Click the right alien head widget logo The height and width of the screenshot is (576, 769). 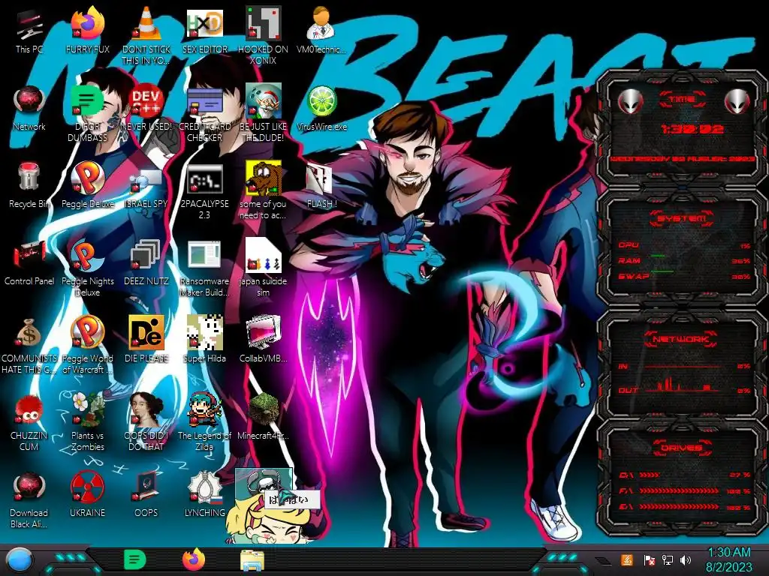point(737,101)
